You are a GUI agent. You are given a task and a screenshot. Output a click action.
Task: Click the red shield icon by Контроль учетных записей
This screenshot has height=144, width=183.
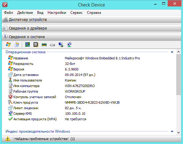[10, 97]
